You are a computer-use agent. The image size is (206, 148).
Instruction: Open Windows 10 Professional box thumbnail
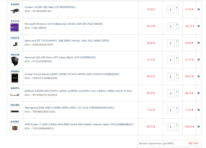[x=15, y=28]
